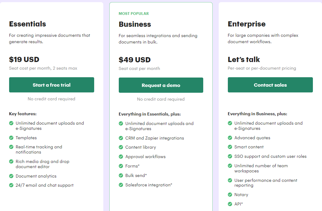This screenshot has width=322, height=211.
Task: Click the 'Contact sales' button
Action: pyautogui.click(x=270, y=85)
